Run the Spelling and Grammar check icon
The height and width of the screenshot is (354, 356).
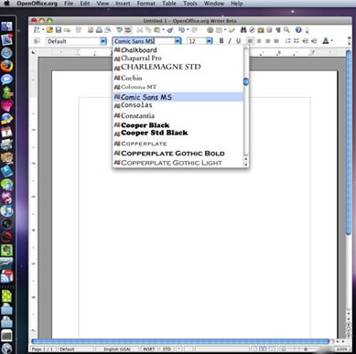tap(119, 30)
